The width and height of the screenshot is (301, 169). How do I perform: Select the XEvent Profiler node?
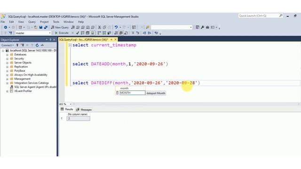click(x=23, y=91)
